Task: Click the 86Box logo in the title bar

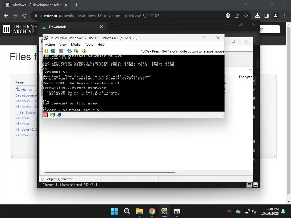Action: pos(46,38)
